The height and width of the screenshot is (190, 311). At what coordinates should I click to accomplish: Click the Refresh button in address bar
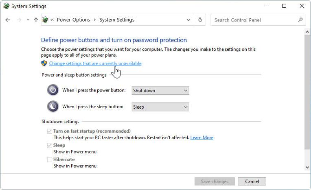200,20
